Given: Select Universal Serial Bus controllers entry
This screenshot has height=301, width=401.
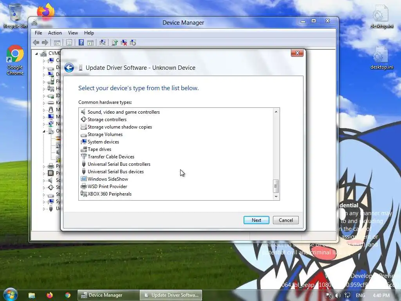Looking at the screenshot, I should point(119,164).
